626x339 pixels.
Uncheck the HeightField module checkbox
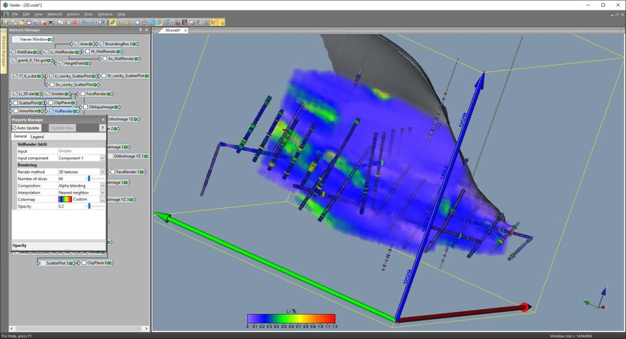point(61,64)
